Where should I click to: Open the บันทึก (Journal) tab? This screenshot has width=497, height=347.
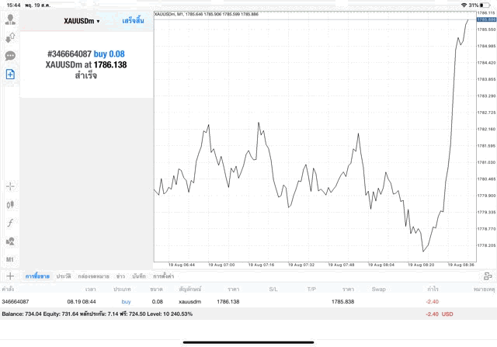coord(139,276)
